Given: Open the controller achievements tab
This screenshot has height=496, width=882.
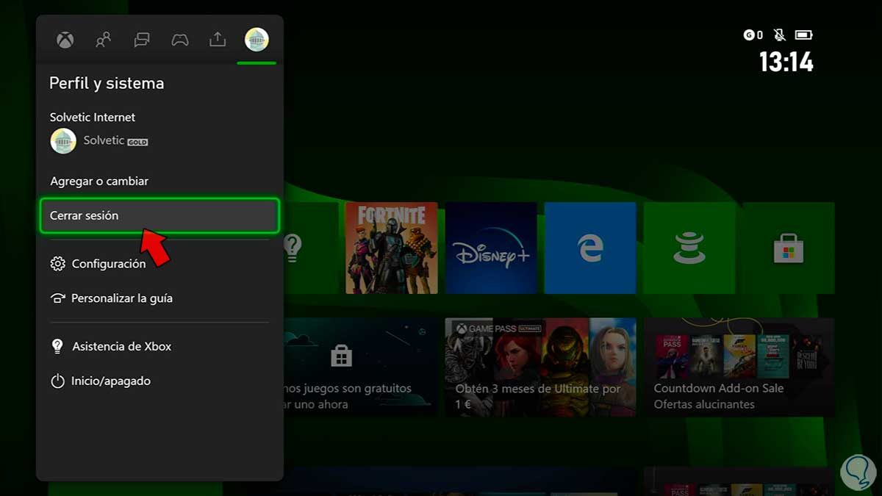Looking at the screenshot, I should pos(180,40).
